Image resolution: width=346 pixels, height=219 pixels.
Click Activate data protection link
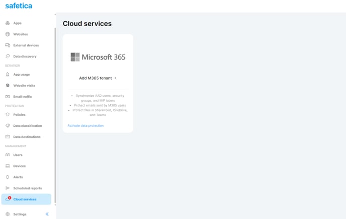point(85,126)
